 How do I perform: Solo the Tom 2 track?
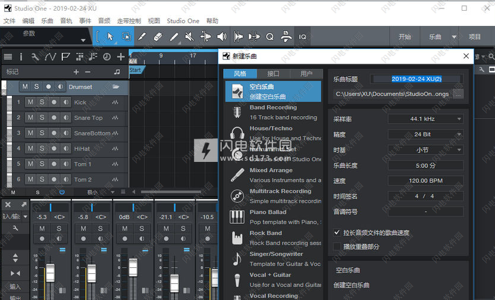42,179
